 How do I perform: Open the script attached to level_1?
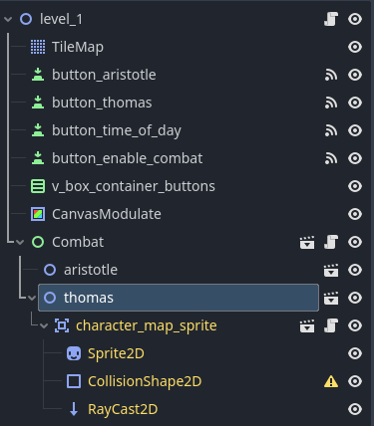[x=331, y=19]
